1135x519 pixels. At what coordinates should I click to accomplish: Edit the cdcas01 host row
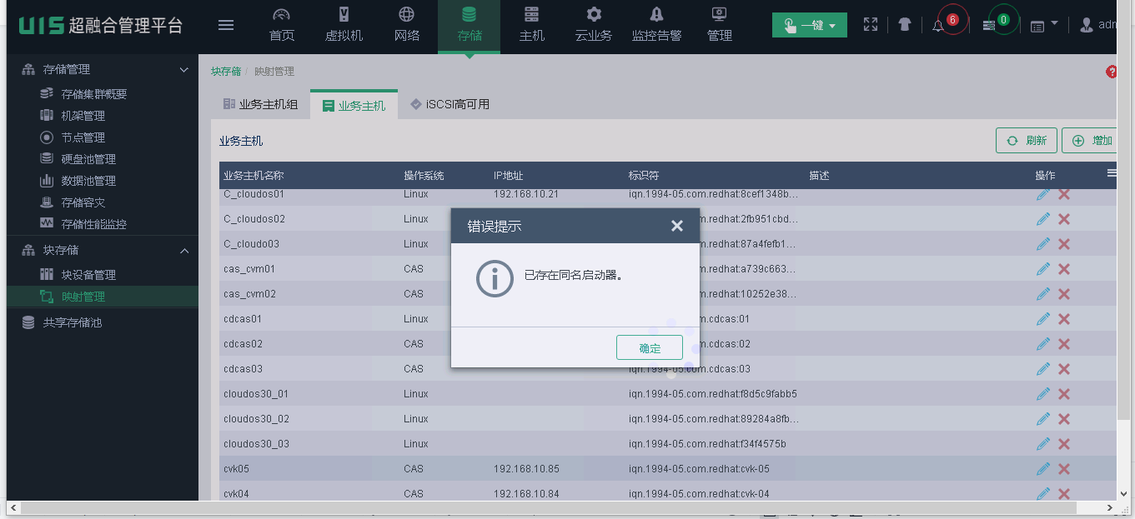pos(1043,319)
